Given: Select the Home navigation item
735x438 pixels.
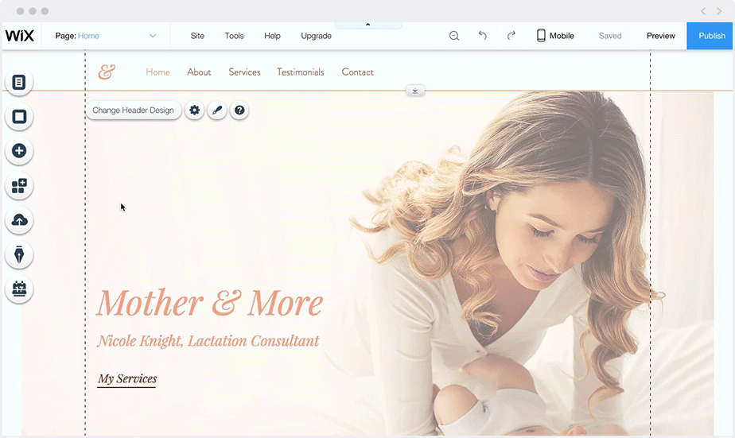Looking at the screenshot, I should [157, 72].
